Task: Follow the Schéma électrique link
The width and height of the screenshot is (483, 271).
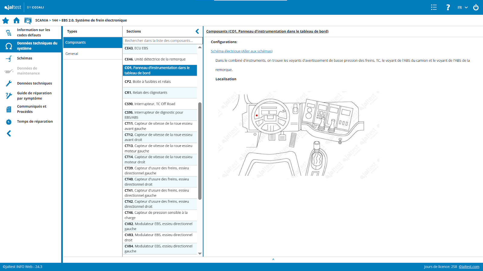Action: click(241, 51)
